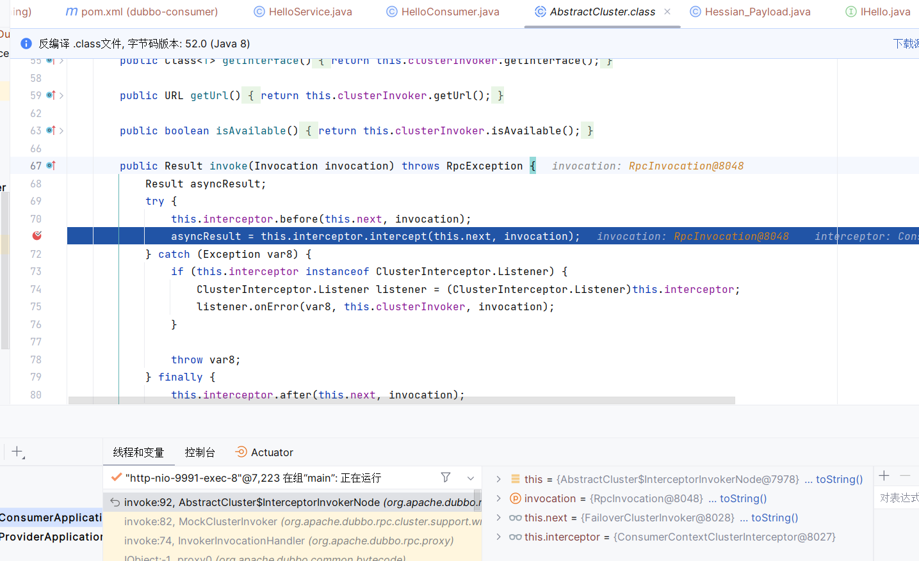
Task: Click the Actuator icon
Action: (x=241, y=452)
